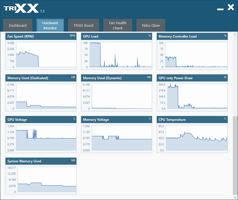Click the 'System Memory Used' panel title
The height and width of the screenshot is (200, 238).
click(24, 161)
